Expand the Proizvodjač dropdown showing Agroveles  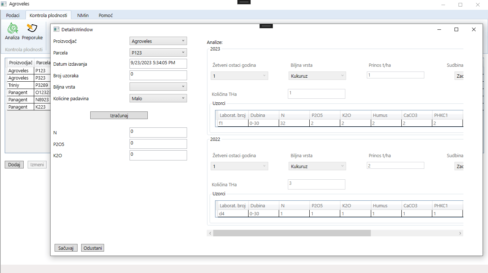point(158,41)
